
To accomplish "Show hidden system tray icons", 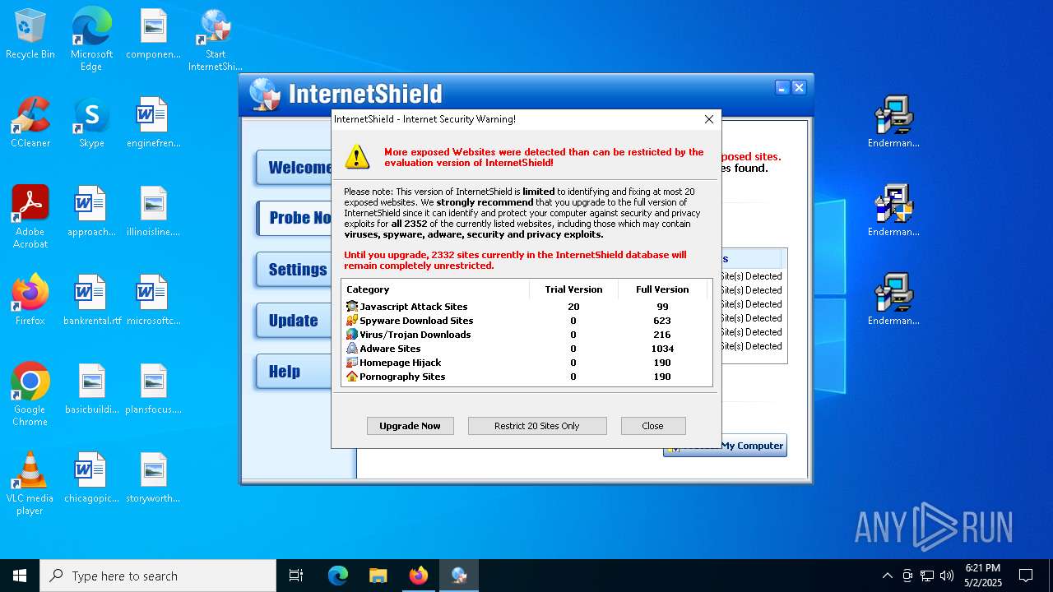I will 887,576.
